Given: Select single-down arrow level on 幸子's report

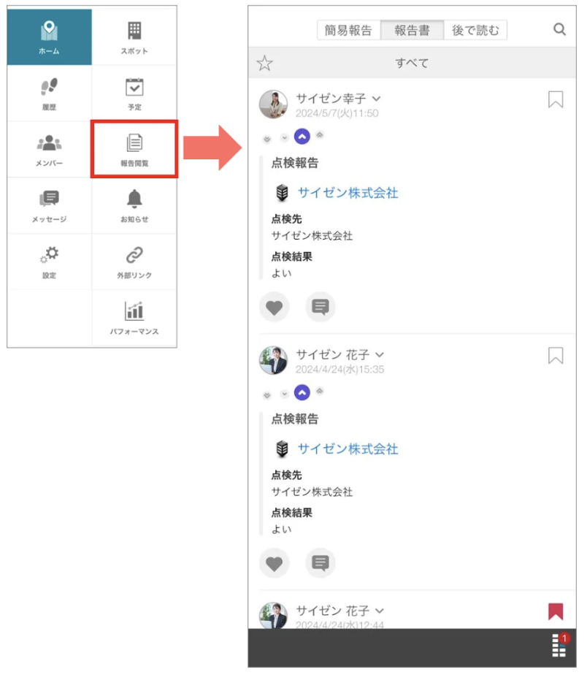Looking at the screenshot, I should tap(284, 138).
